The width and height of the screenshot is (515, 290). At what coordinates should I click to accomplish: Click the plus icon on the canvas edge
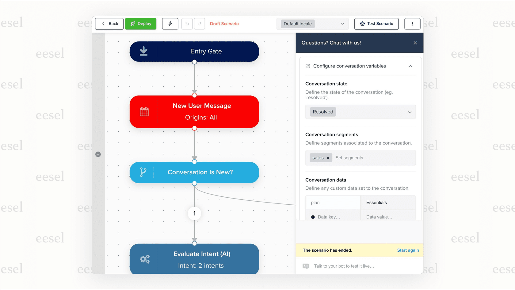tap(98, 154)
